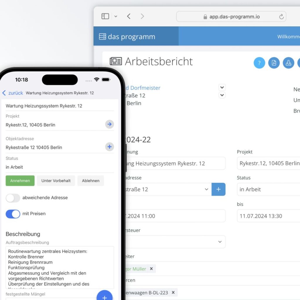This screenshot has width=300, height=300.
Task: Toggle the browser sidebar icon
Action: click(105, 16)
